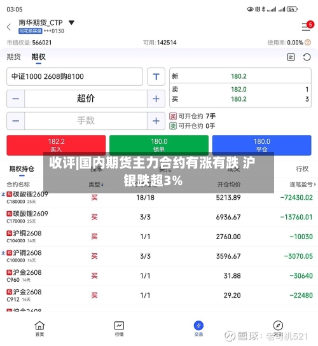Tap the average price 5213.89

[228, 198]
